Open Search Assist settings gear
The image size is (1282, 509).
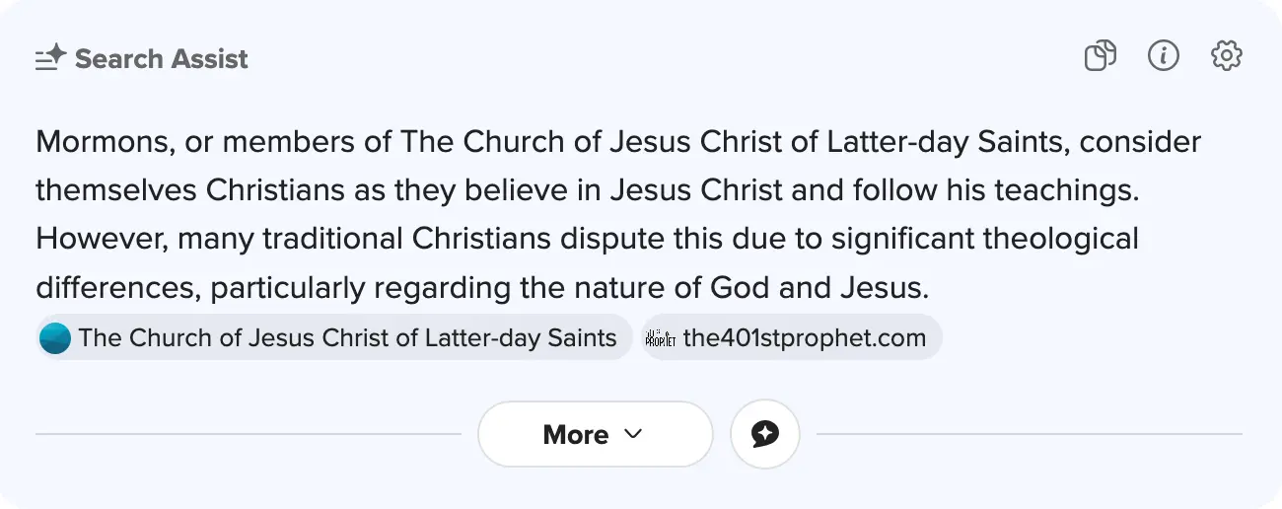click(x=1226, y=56)
